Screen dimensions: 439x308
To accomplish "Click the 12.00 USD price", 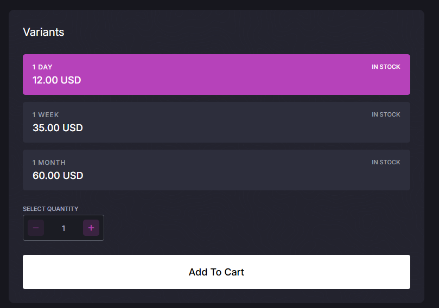I will point(56,80).
